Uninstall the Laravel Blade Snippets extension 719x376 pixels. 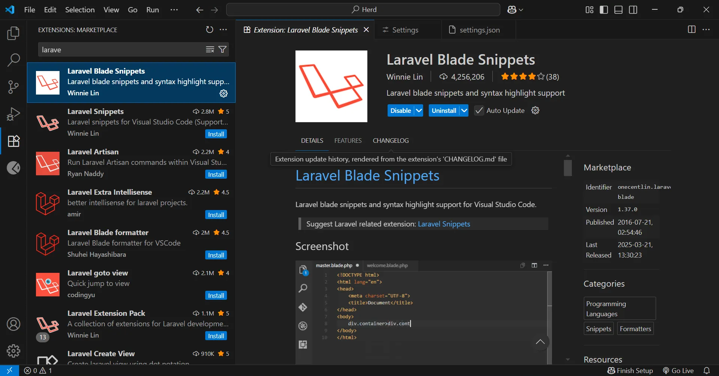click(444, 111)
